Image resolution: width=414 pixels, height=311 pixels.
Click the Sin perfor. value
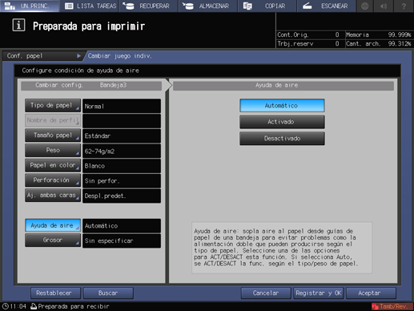122,181
